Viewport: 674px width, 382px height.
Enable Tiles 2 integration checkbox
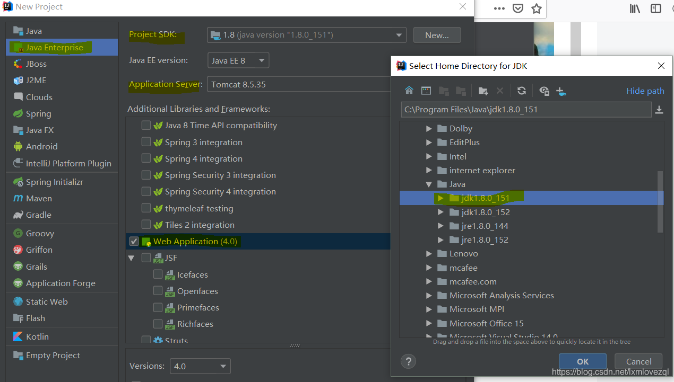tap(146, 225)
